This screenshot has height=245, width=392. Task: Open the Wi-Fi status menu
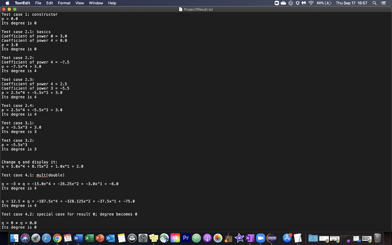pyautogui.click(x=311, y=3)
